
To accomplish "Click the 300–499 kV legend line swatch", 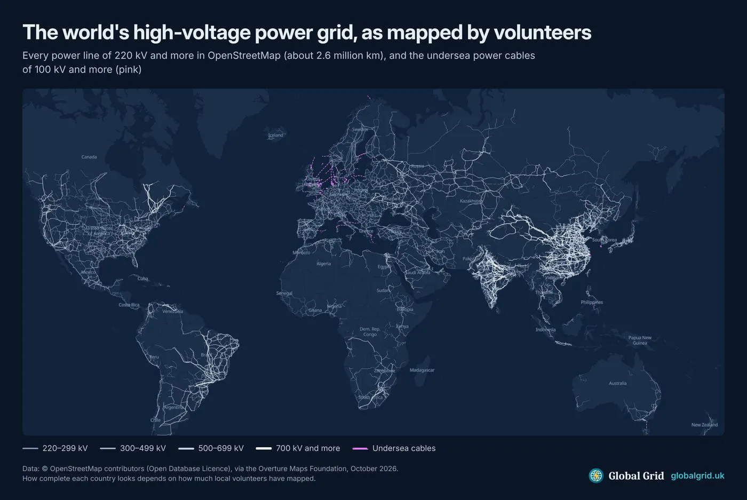I will tap(108, 448).
